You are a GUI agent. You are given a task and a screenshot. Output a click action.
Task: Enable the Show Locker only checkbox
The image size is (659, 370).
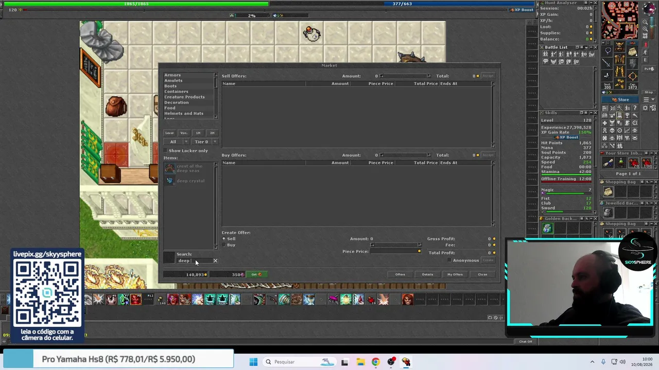166,151
